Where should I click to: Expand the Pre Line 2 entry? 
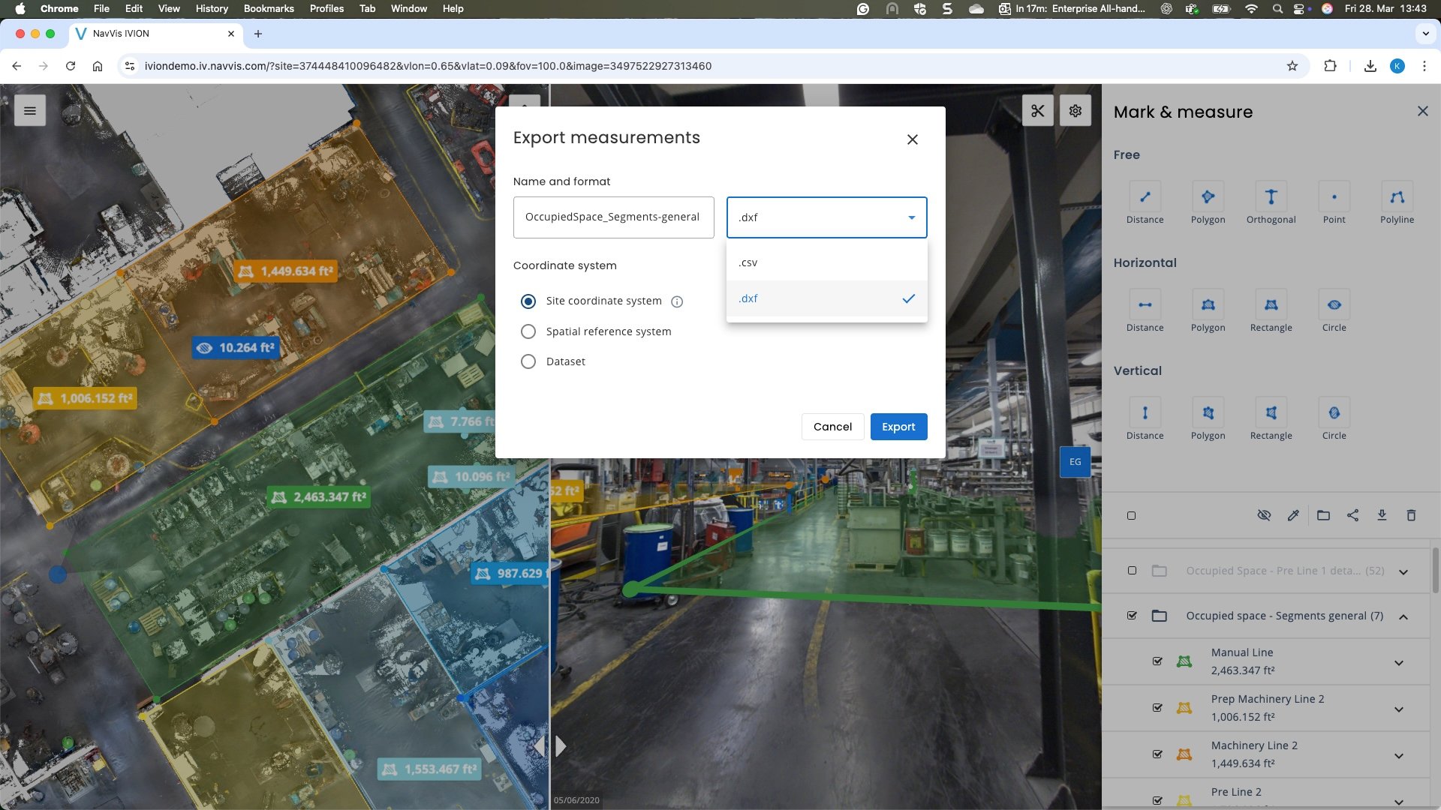click(x=1398, y=801)
